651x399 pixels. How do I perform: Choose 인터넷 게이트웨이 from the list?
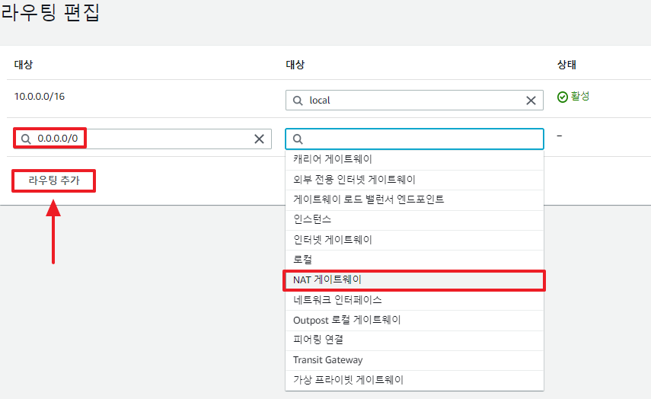point(414,240)
